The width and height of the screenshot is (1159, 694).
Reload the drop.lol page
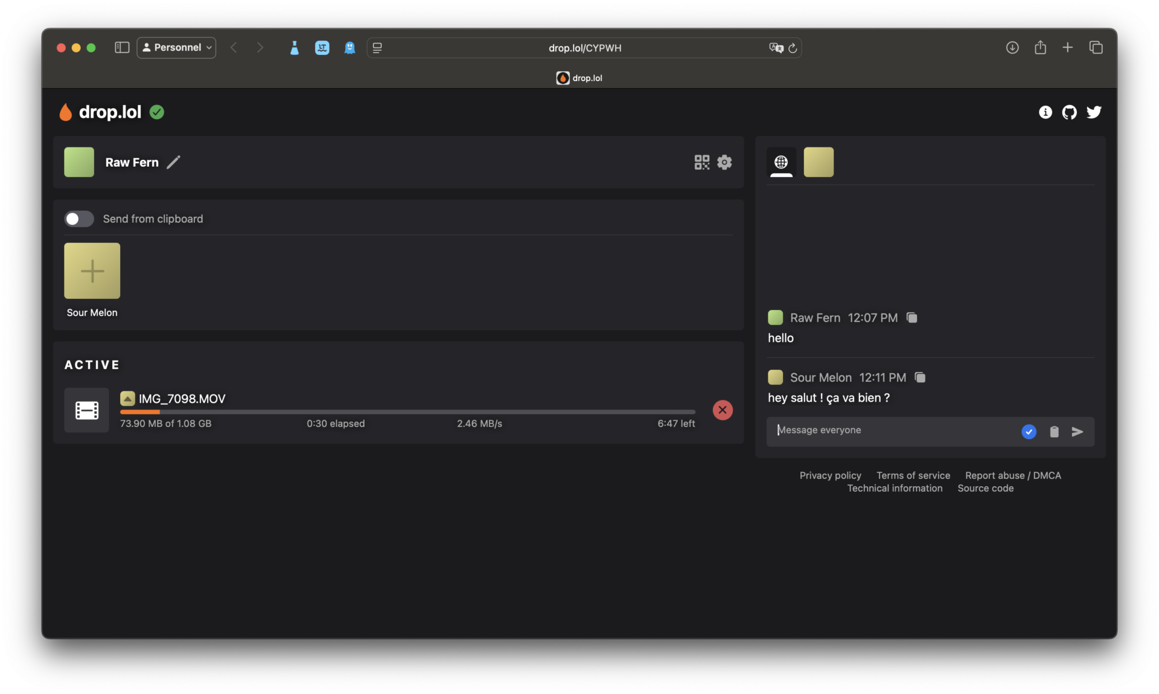[793, 48]
